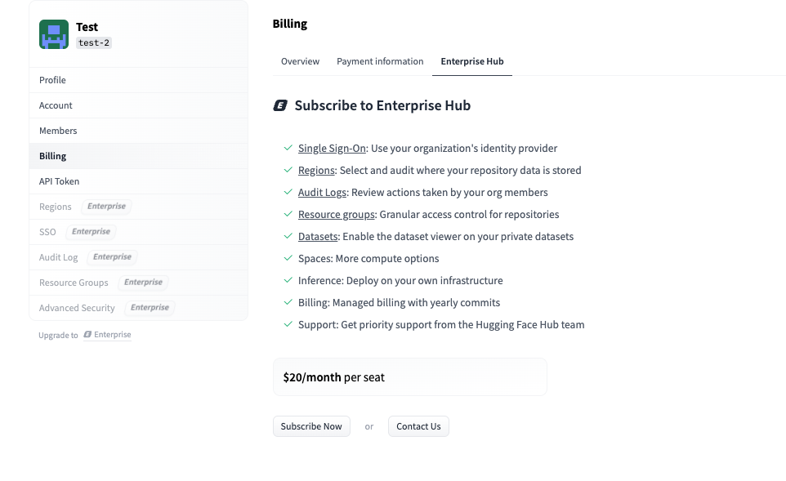
Task: Go to Account settings
Action: pyautogui.click(x=56, y=105)
